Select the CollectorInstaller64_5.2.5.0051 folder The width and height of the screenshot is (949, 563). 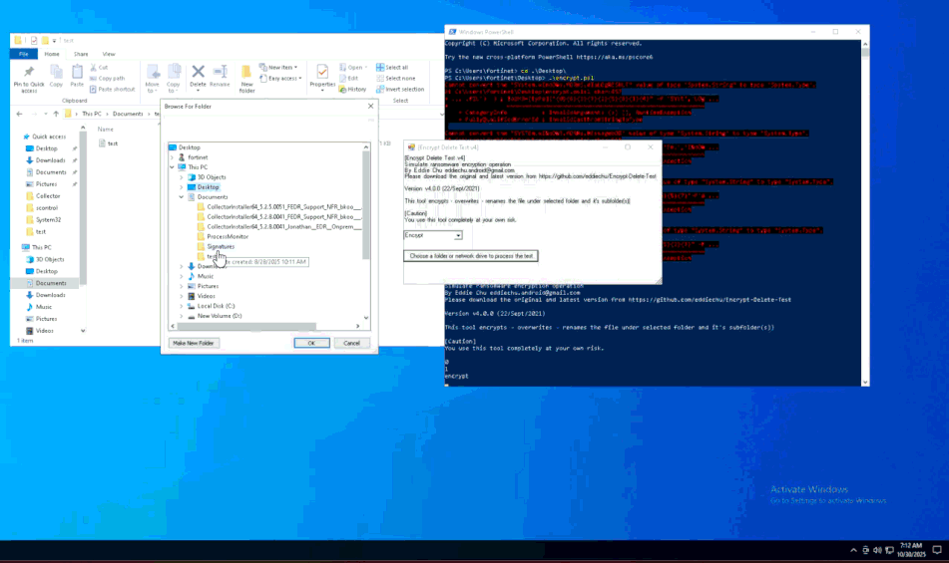[279, 207]
